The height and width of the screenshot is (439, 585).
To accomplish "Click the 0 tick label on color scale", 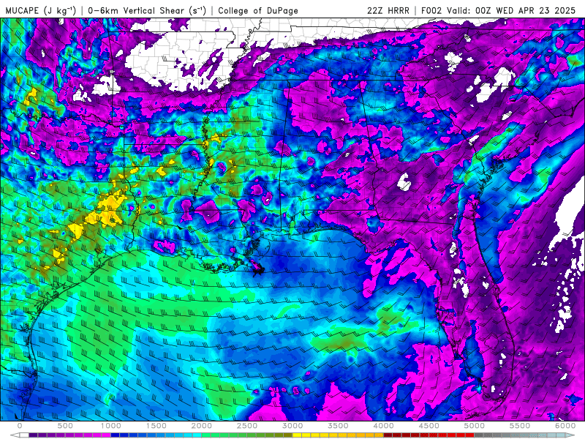I will 20,426.
